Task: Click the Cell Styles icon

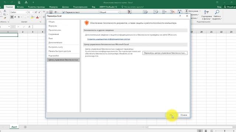Action: click(x=156, y=12)
